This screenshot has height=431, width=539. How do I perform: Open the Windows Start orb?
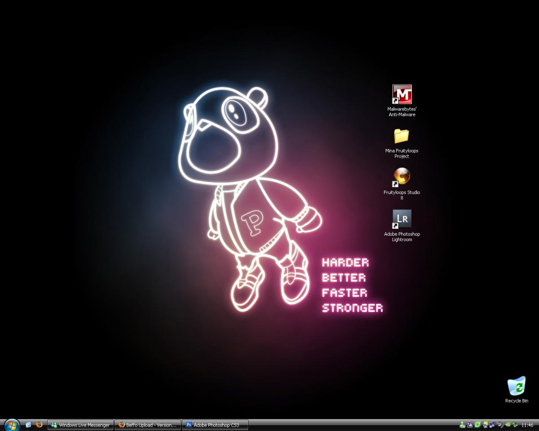point(12,425)
